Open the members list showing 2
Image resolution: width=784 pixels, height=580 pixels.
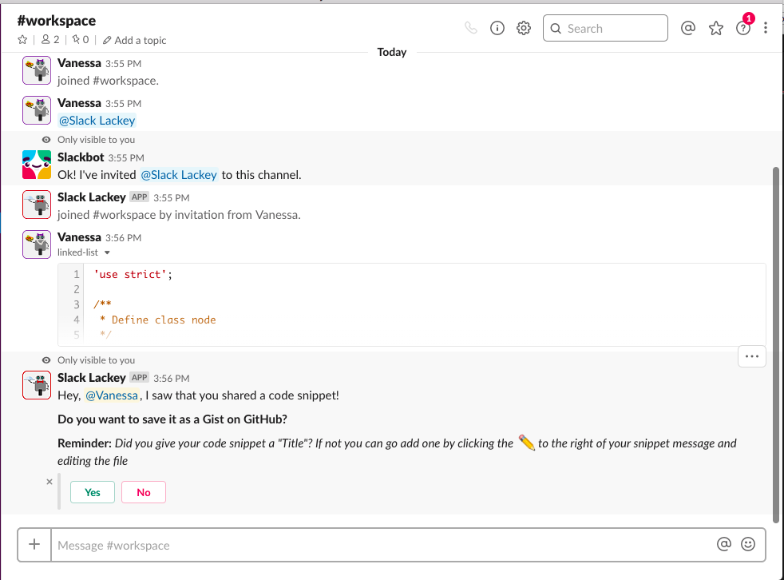50,39
